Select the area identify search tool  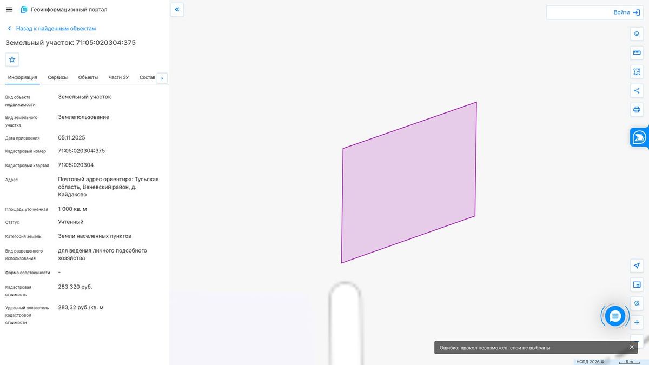coord(637,71)
